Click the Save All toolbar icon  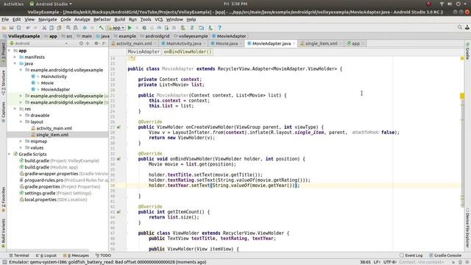pyautogui.click(x=12, y=28)
